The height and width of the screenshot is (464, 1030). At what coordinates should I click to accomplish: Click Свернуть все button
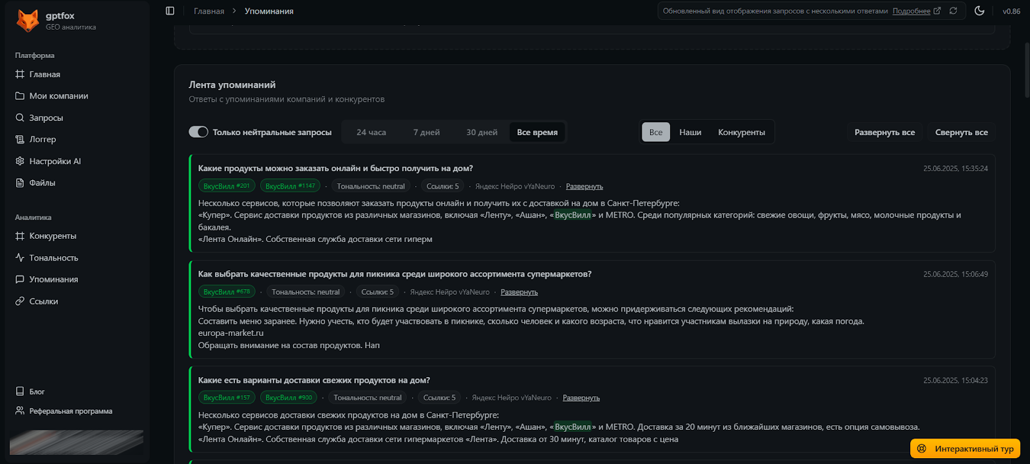point(961,133)
